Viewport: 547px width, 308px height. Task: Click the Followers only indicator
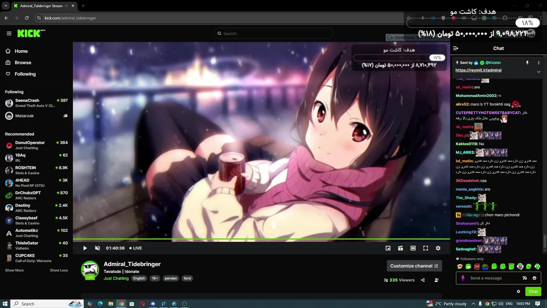tap(470, 259)
